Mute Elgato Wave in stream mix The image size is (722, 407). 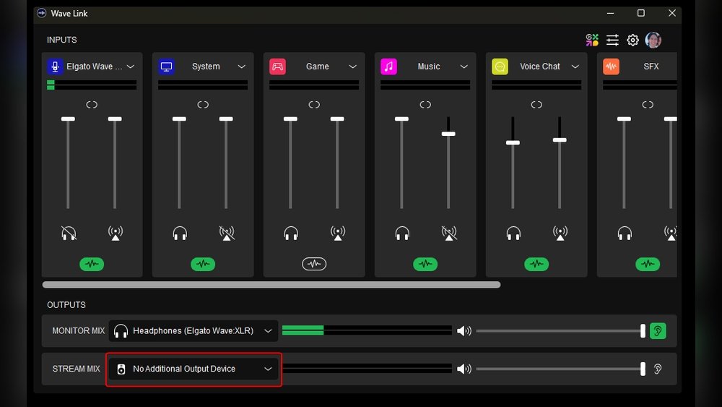[115, 234]
